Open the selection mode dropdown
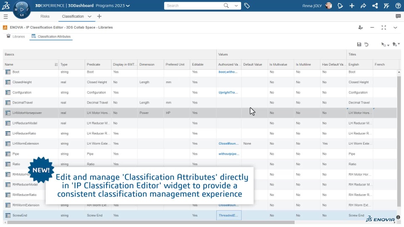The height and width of the screenshot is (227, 404). 385,45
